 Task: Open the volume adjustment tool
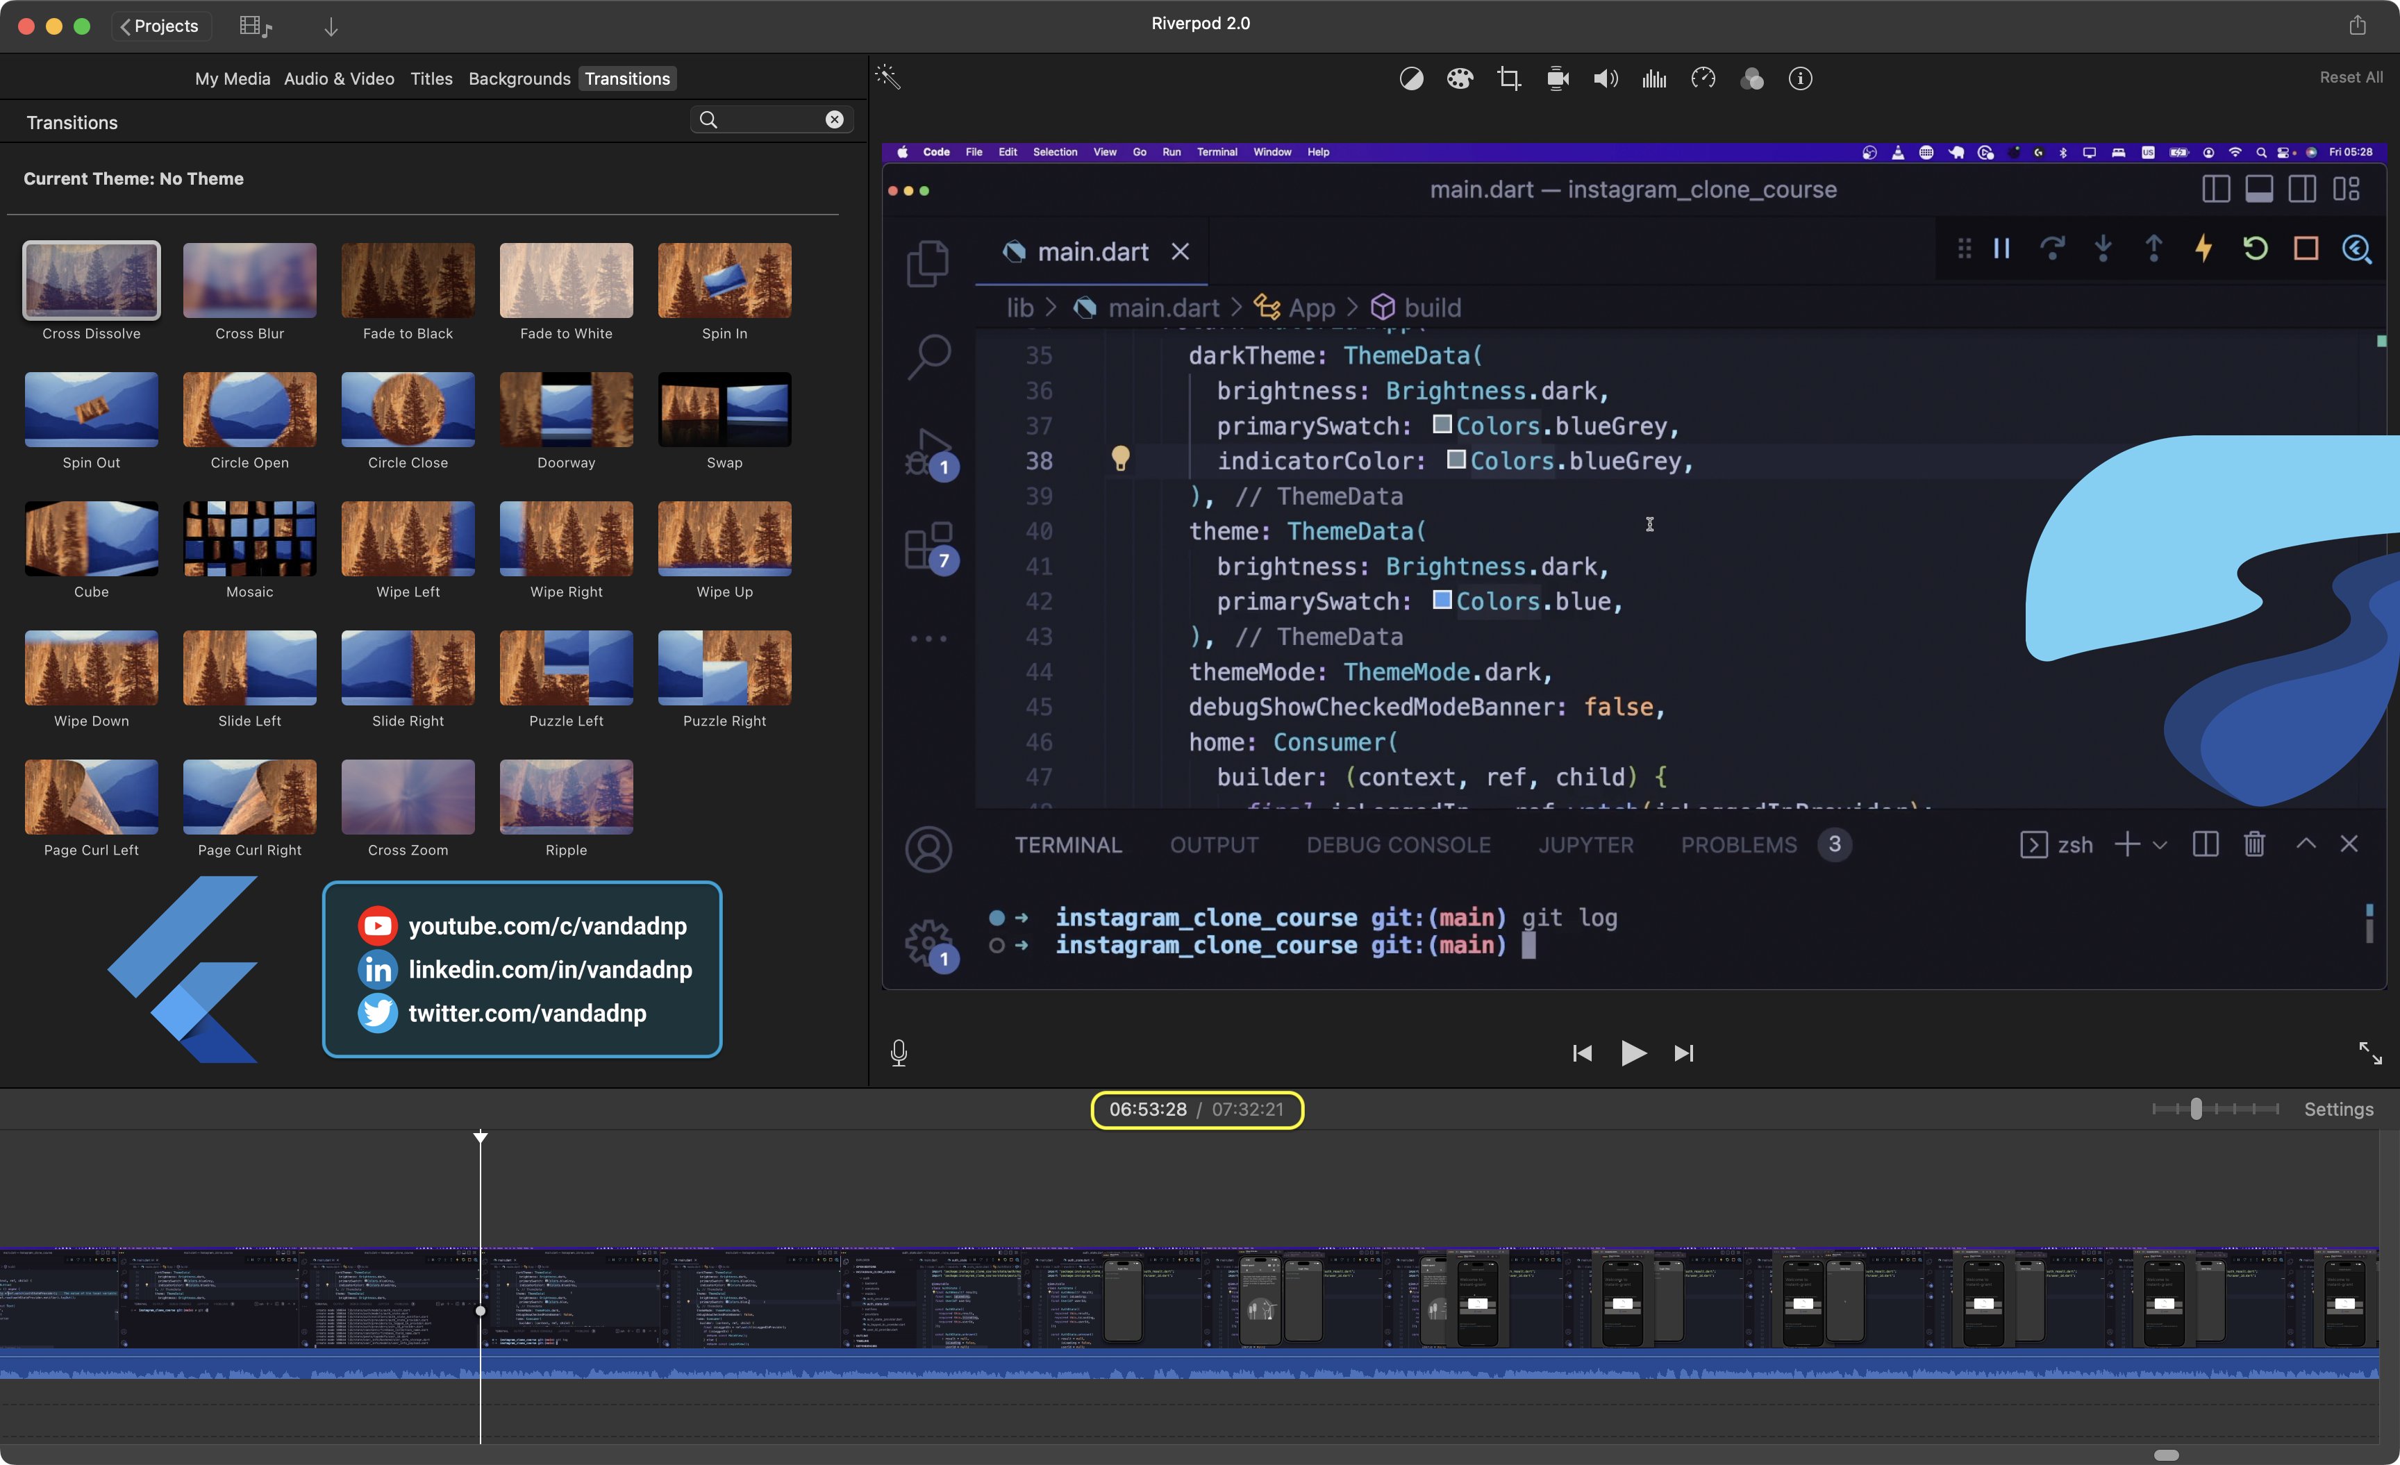1605,79
